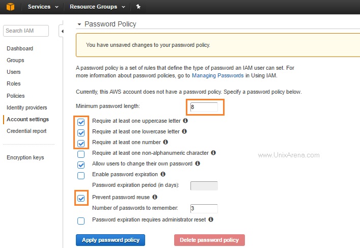Click info icon beside non-alphanumeric character option
The height and width of the screenshot is (248, 360).
coord(213,153)
